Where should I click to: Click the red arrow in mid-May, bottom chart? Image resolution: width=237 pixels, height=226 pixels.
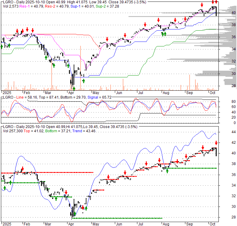[x=108, y=177]
